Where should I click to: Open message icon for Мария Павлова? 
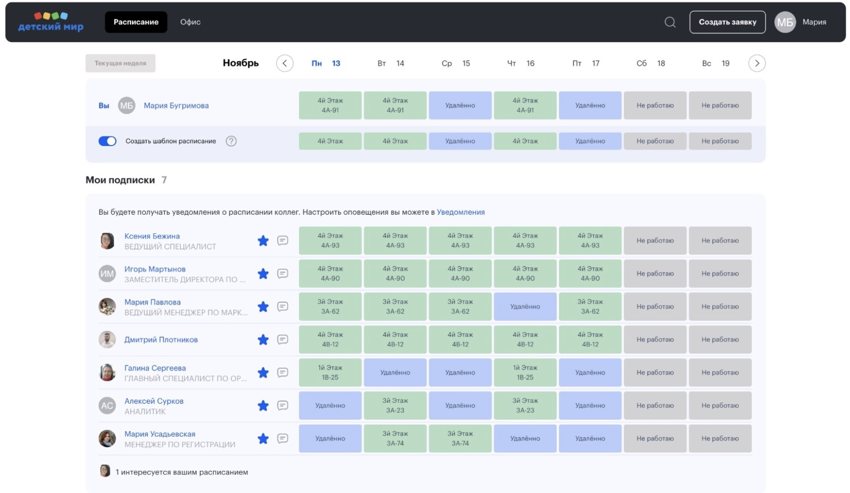[282, 307]
